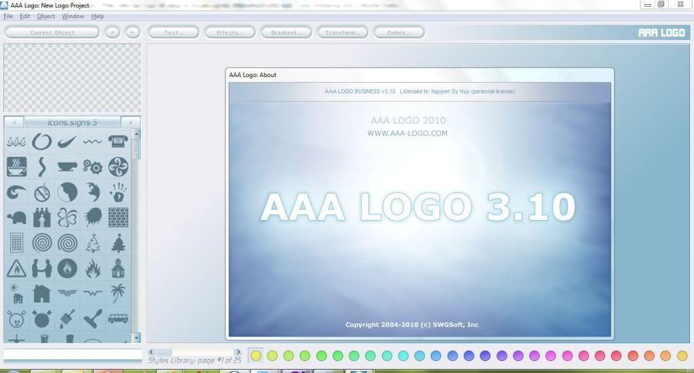694x373 pixels.
Task: Open the Colors... button
Action: [399, 32]
